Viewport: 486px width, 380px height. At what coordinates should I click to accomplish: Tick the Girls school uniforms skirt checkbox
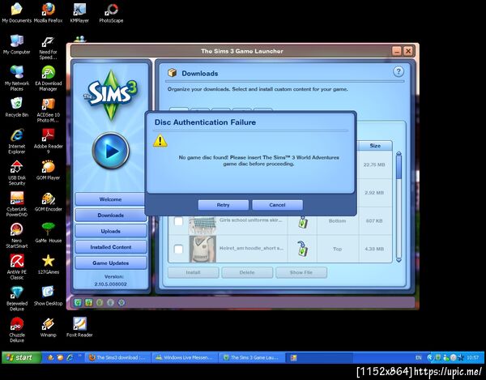click(x=178, y=221)
